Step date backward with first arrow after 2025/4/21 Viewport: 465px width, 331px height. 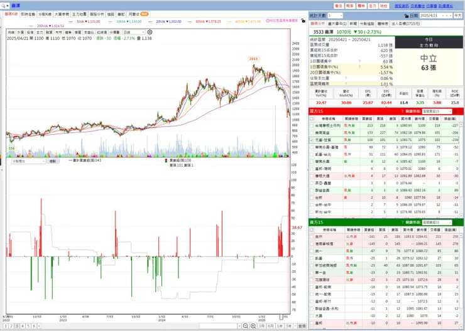[x=443, y=16]
